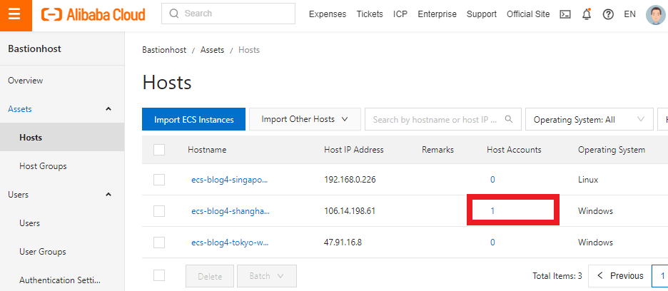Select all hosts with header checkbox

tap(159, 150)
